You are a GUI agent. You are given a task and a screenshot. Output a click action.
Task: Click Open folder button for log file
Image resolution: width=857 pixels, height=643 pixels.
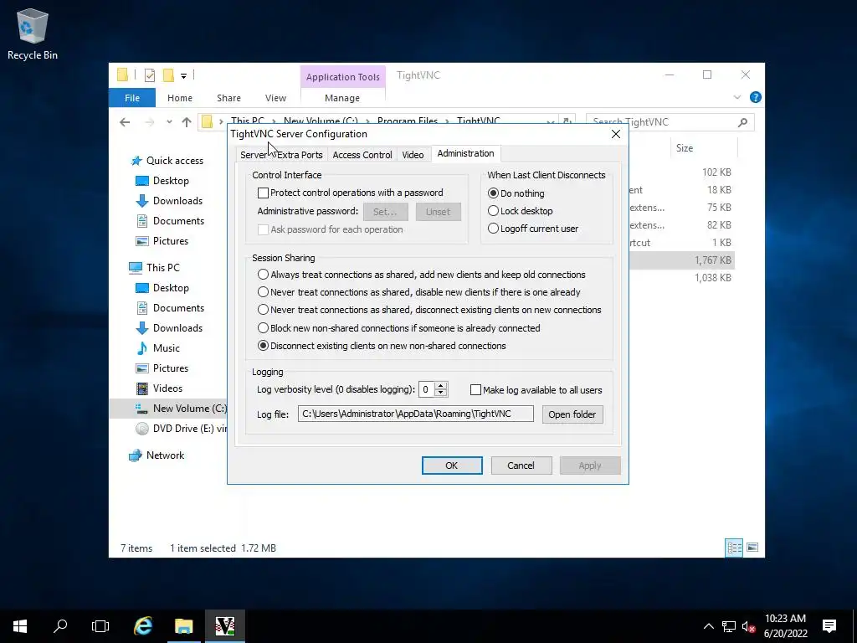pos(572,414)
